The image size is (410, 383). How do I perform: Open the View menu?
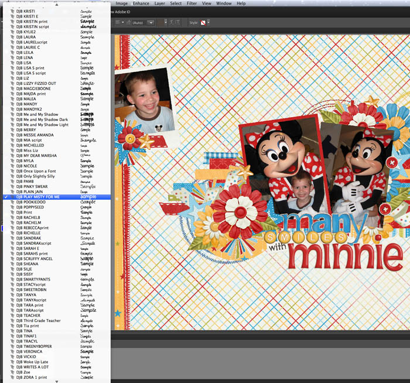[x=206, y=4]
